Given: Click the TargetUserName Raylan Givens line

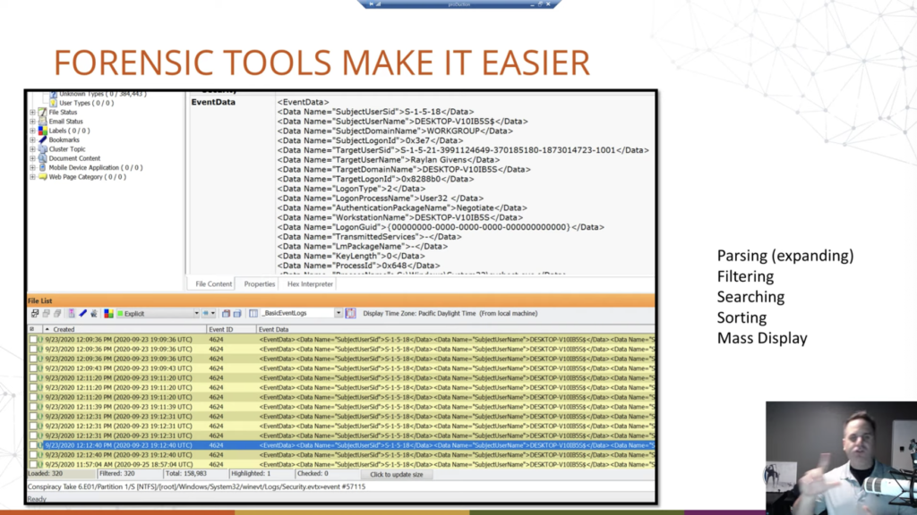Looking at the screenshot, I should [389, 160].
